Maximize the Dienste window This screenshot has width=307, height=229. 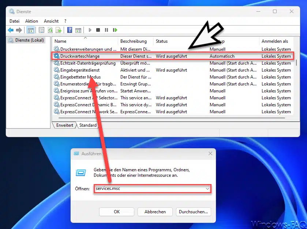point(275,11)
